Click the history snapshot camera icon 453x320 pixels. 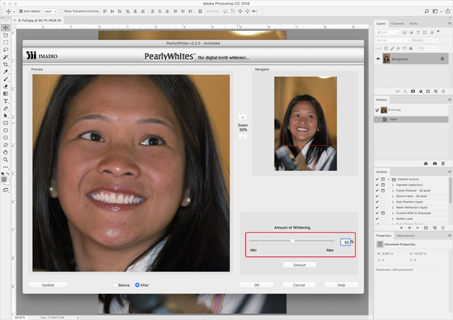point(434,163)
